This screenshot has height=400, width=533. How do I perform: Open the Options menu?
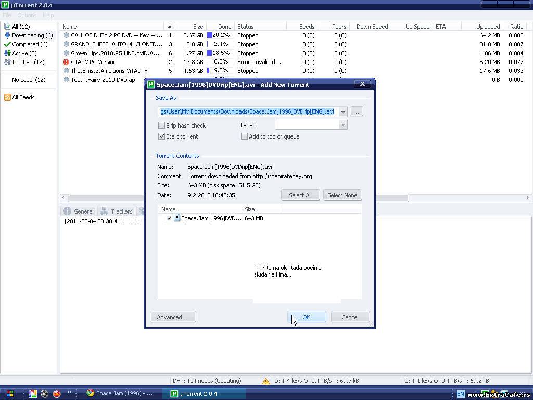[x=27, y=15]
